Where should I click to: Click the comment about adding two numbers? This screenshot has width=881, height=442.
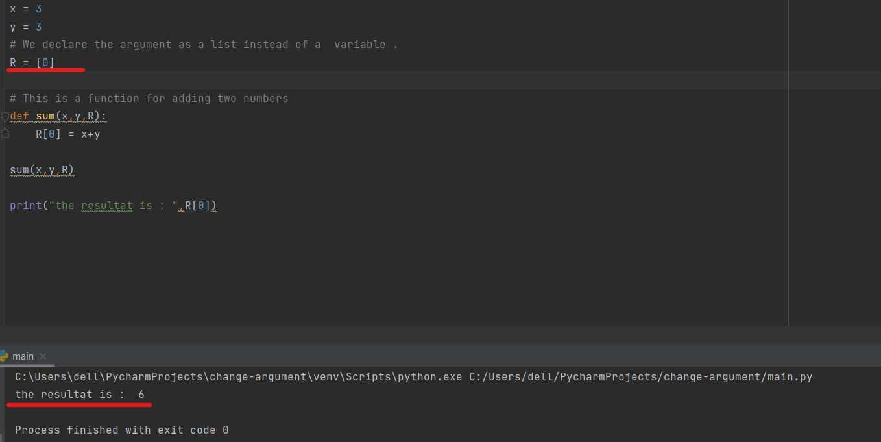click(149, 98)
